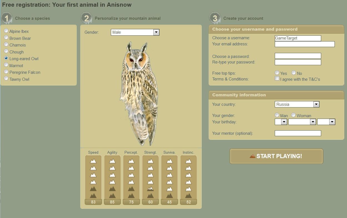The height and width of the screenshot is (218, 347).
Task: Click the top mountain icon in Strengt. column
Action: point(150,161)
